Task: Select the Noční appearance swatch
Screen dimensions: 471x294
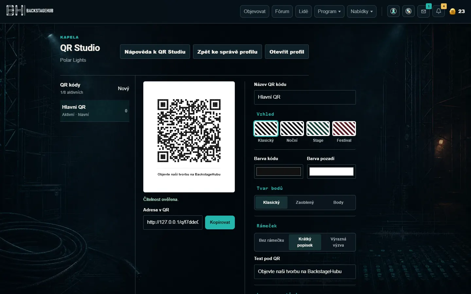Action: click(x=292, y=128)
